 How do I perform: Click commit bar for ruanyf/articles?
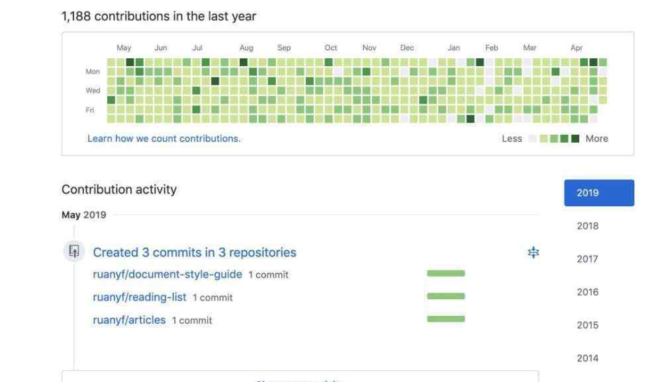[x=446, y=319]
